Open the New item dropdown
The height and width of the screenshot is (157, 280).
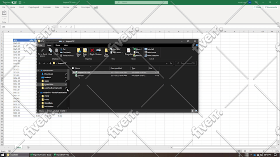[x=116, y=49]
